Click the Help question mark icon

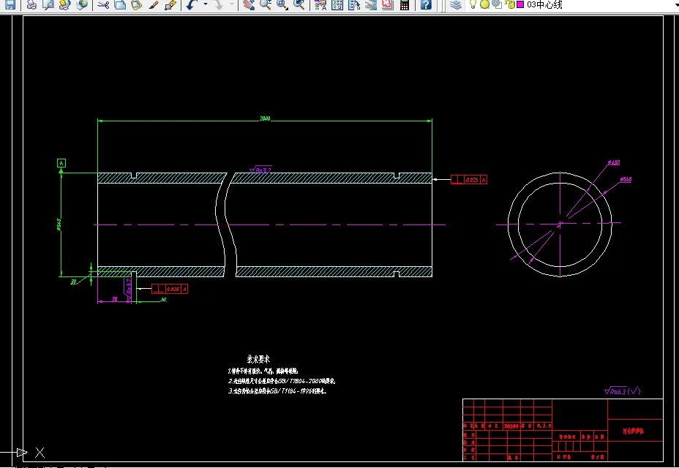pyautogui.click(x=426, y=5)
